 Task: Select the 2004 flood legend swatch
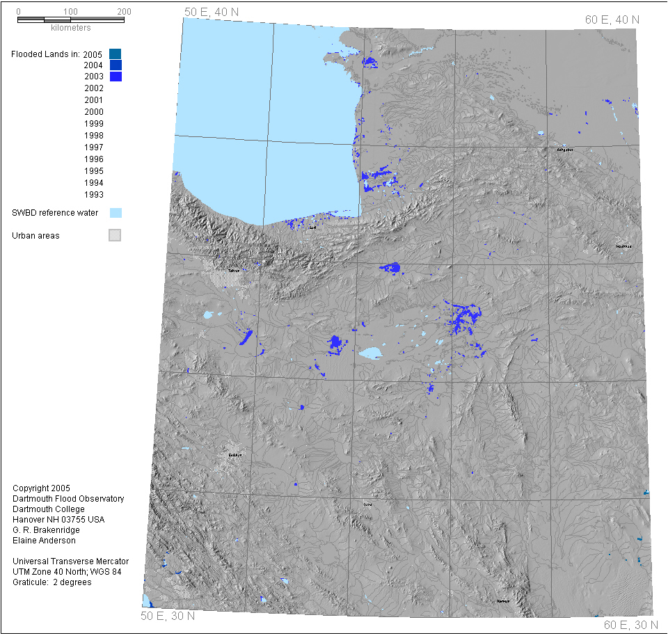pos(116,65)
